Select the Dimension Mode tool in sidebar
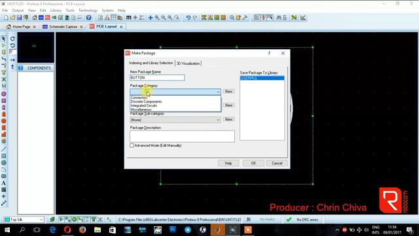The height and width of the screenshot is (236, 419). point(4,203)
